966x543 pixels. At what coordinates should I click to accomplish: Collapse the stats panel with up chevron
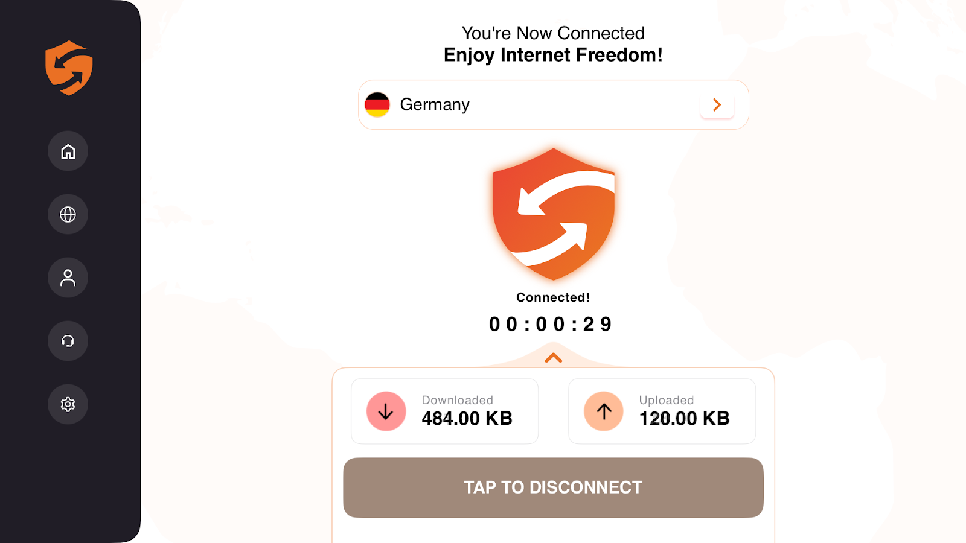click(x=553, y=358)
